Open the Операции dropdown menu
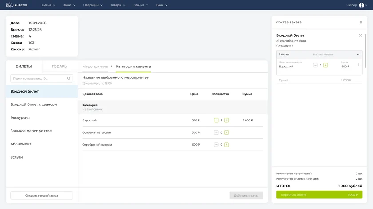This screenshot has height=209, width=373. coord(93,5)
